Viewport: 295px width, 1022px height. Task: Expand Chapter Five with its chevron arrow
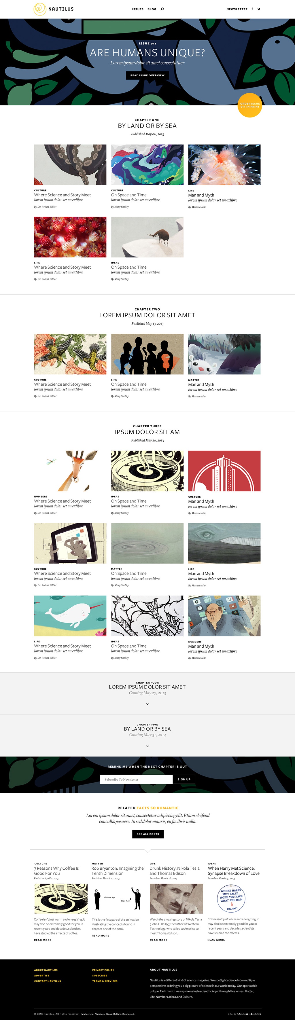147,746
